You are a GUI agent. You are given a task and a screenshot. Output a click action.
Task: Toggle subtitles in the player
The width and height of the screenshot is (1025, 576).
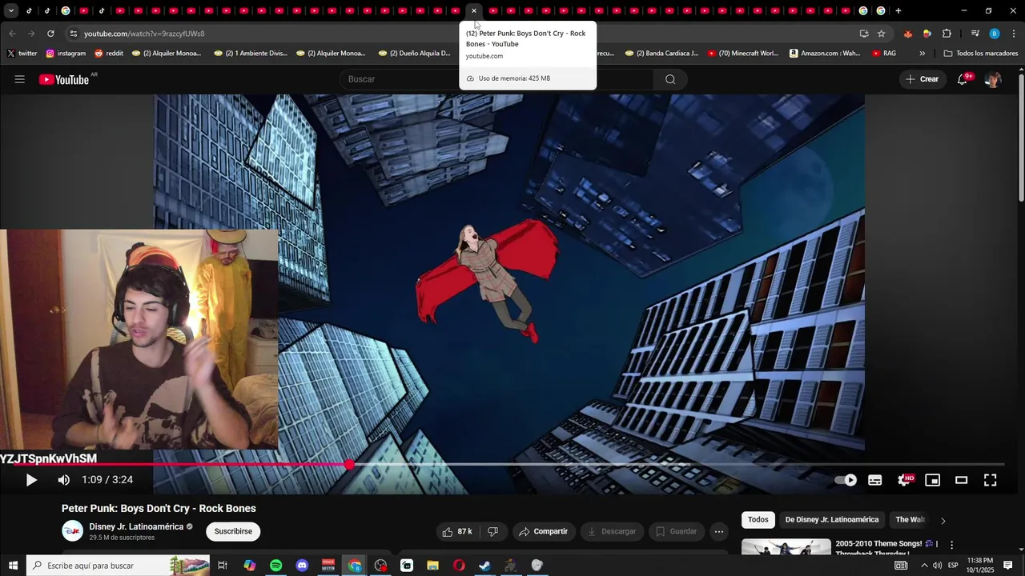tap(875, 480)
